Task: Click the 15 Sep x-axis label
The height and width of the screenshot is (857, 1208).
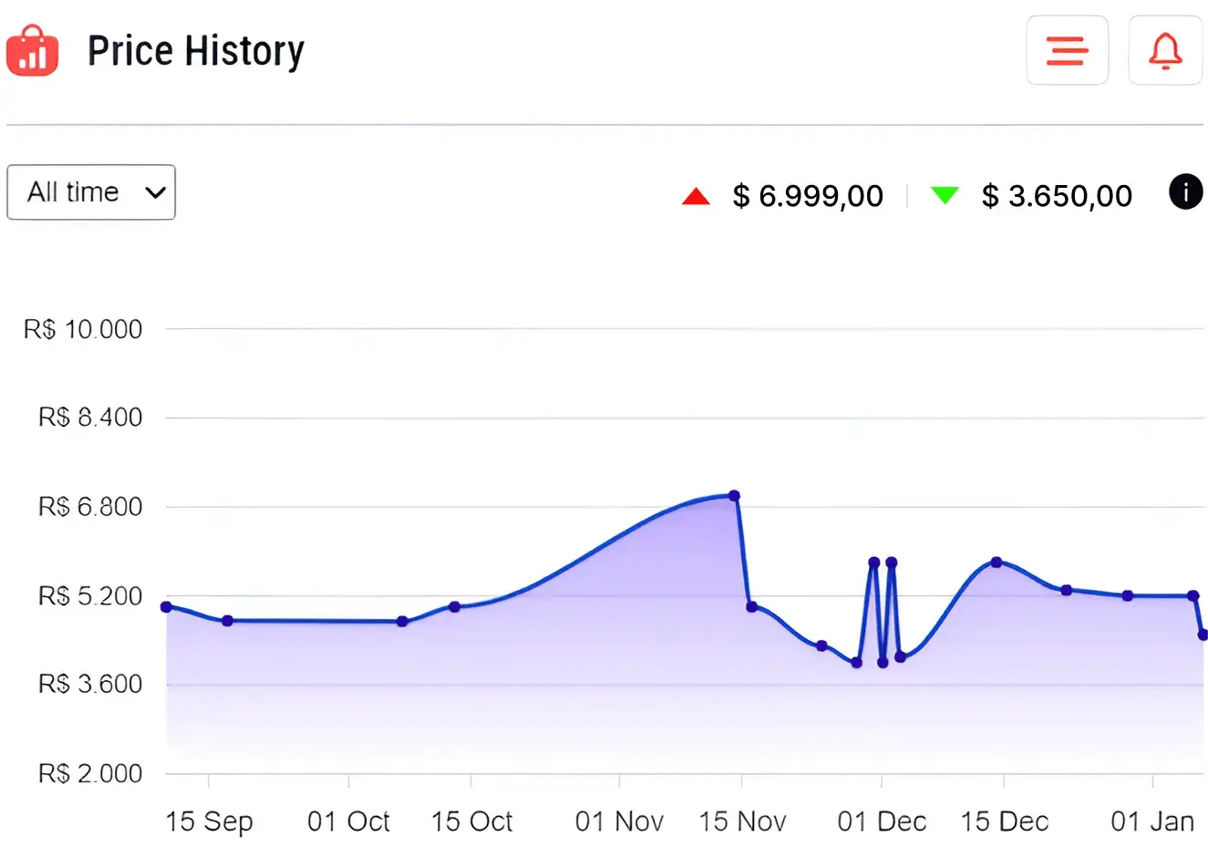Action: point(209,821)
